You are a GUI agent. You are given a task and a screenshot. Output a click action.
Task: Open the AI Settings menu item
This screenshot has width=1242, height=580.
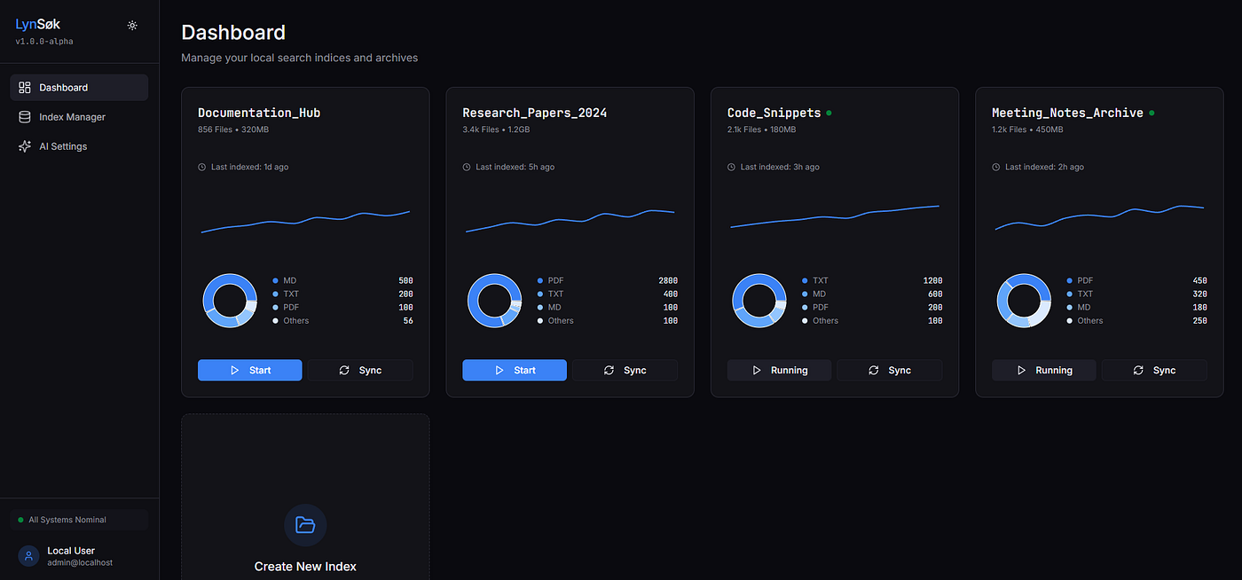(x=79, y=146)
